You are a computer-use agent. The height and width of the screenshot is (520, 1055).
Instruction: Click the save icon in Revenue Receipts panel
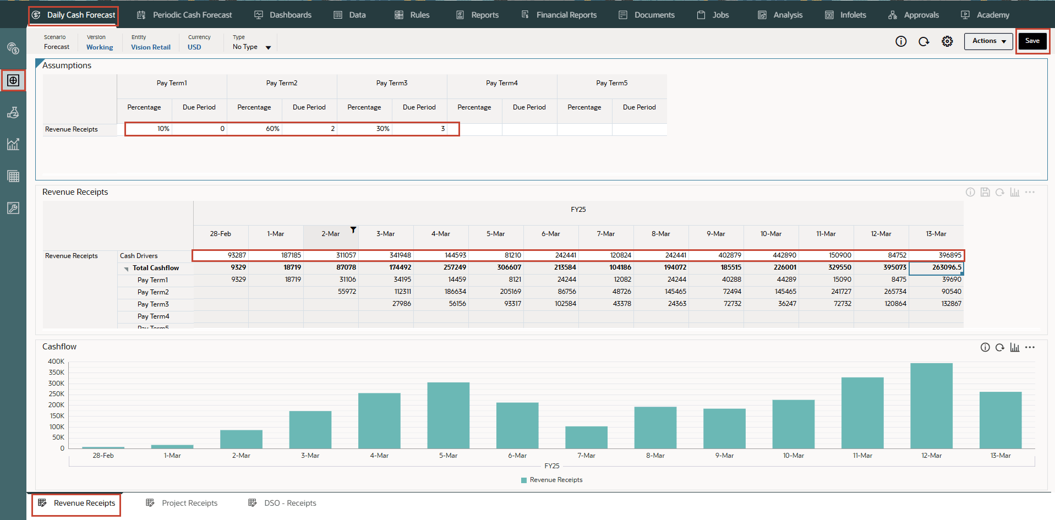[x=985, y=192]
